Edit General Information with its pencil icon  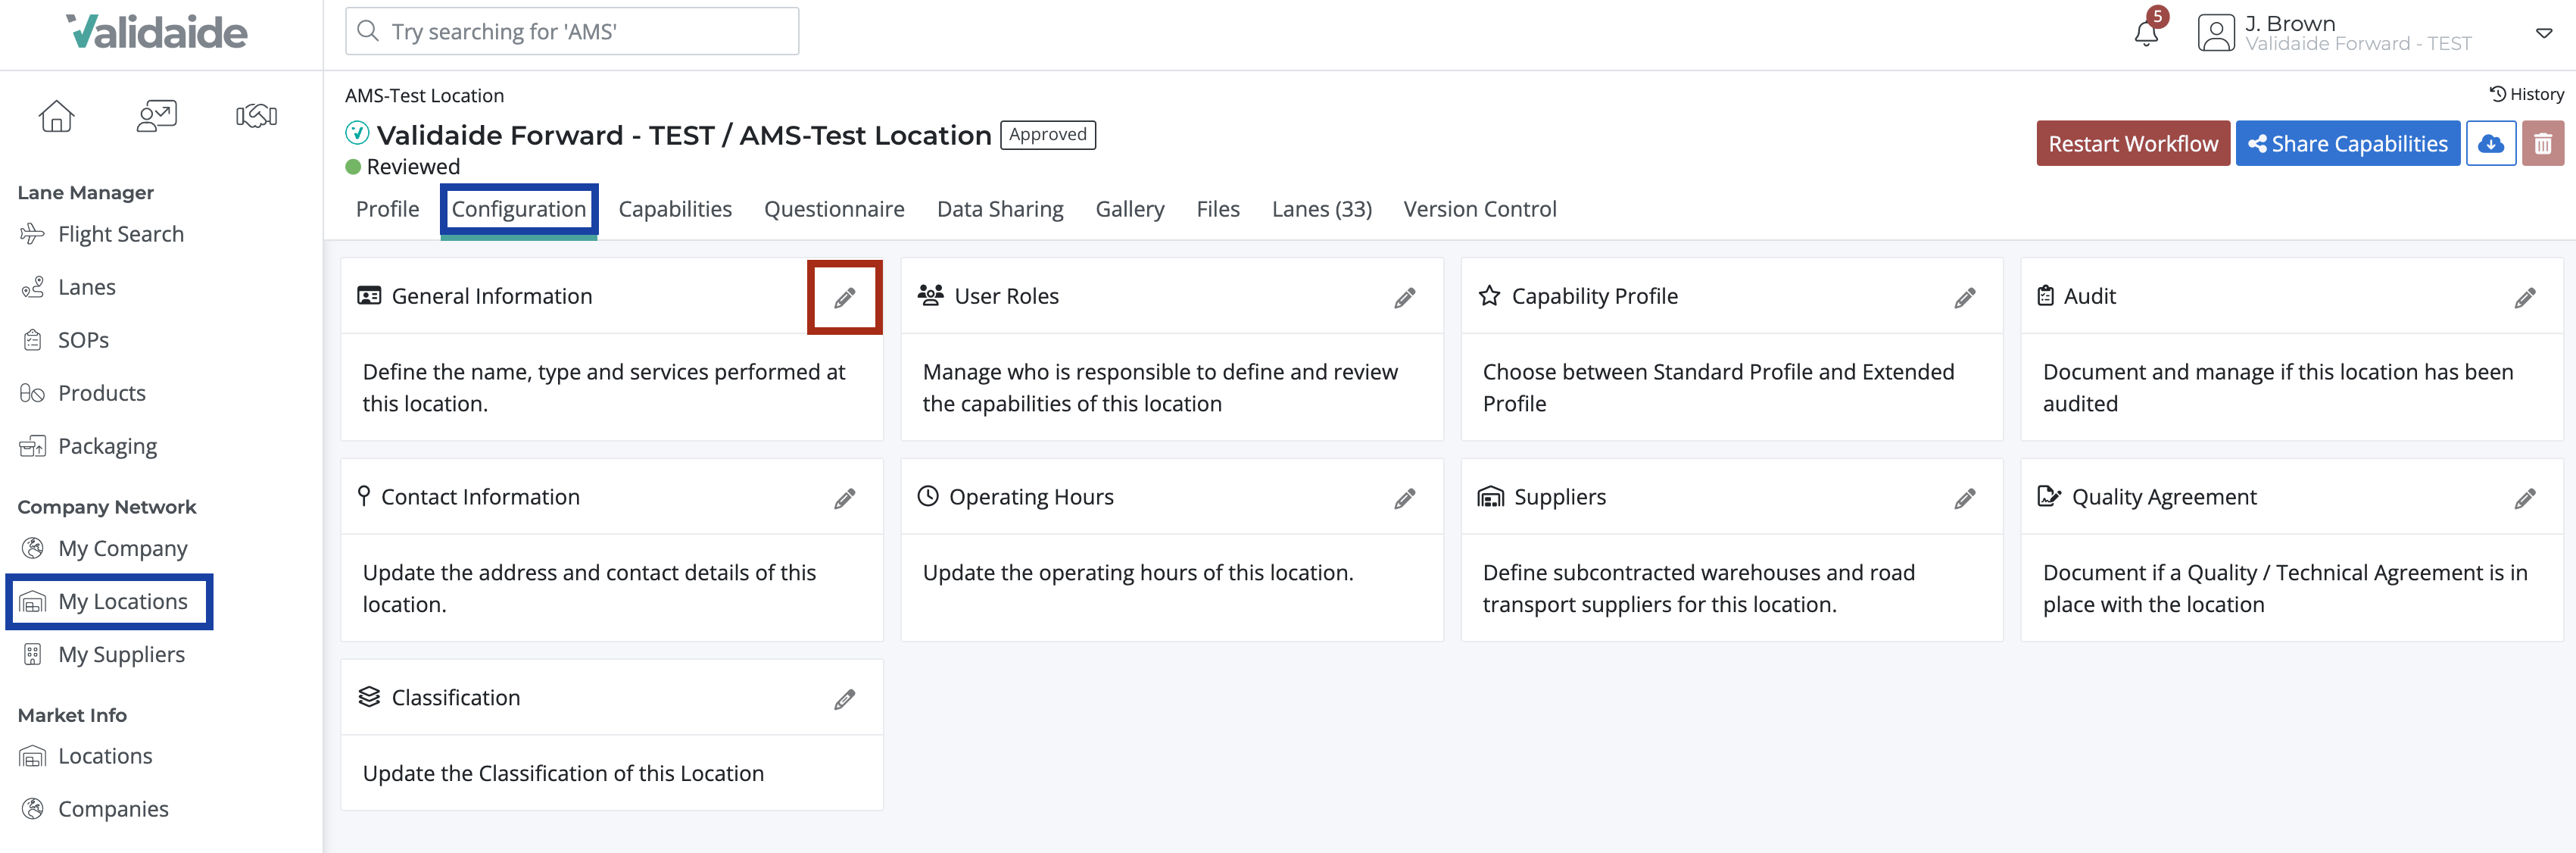845,298
